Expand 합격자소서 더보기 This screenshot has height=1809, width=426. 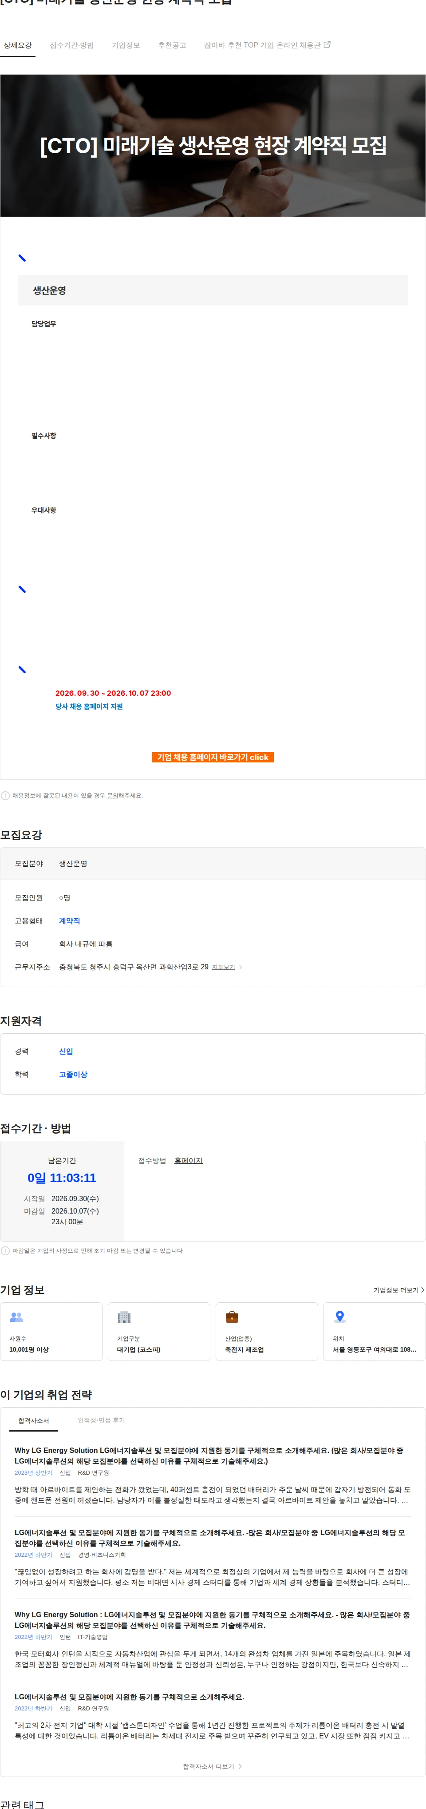[213, 1766]
